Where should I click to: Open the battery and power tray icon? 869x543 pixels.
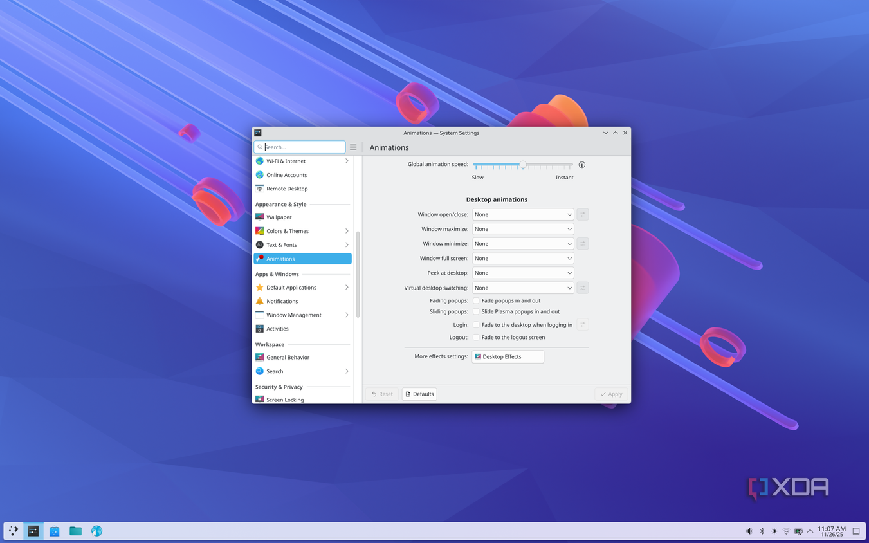pyautogui.click(x=798, y=531)
